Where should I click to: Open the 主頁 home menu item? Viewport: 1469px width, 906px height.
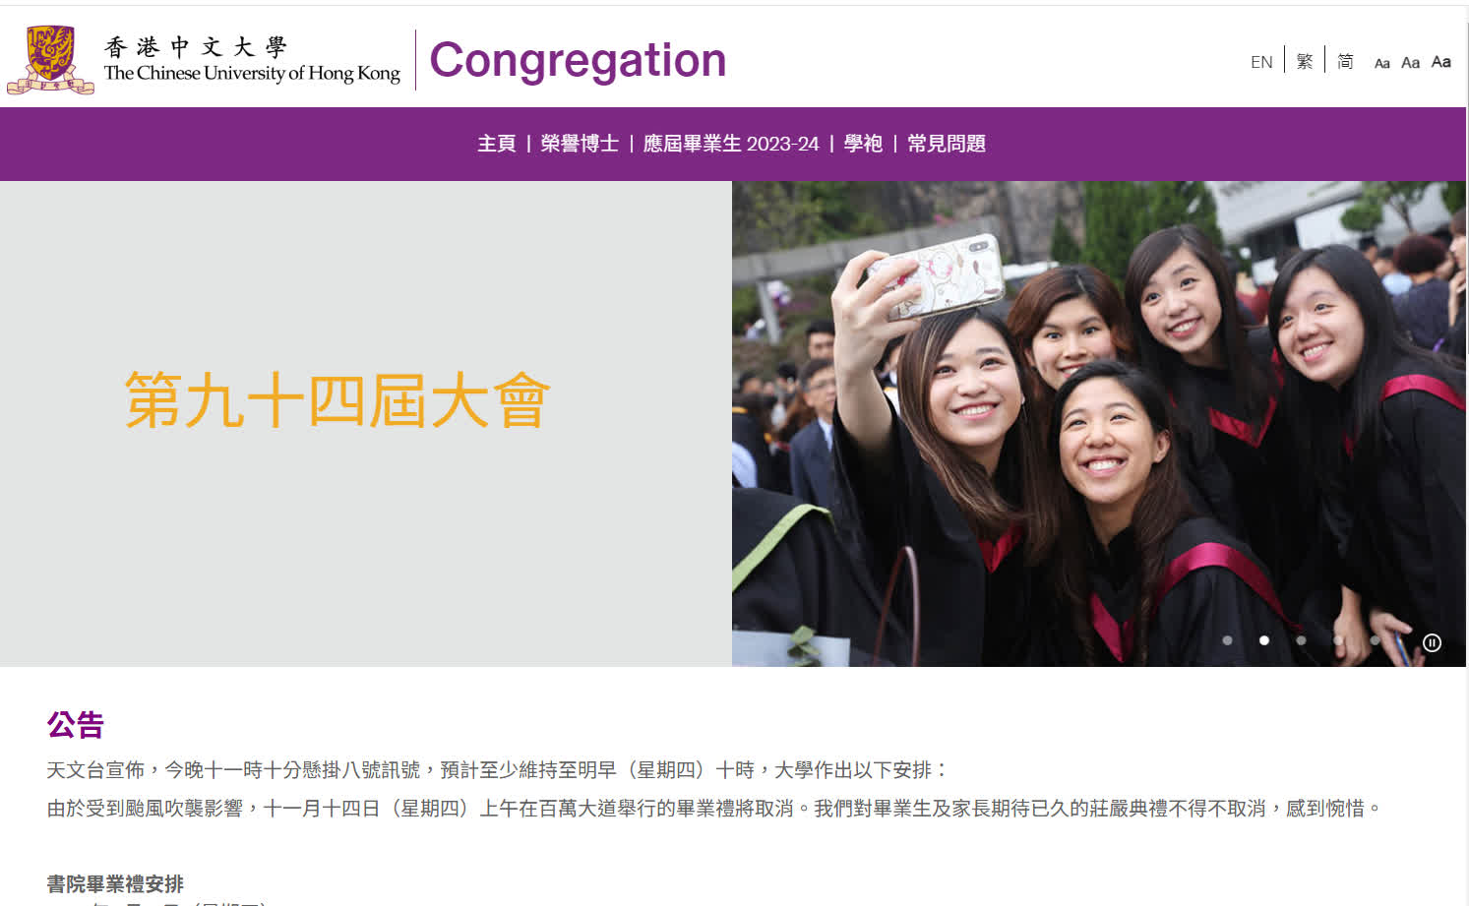point(497,144)
